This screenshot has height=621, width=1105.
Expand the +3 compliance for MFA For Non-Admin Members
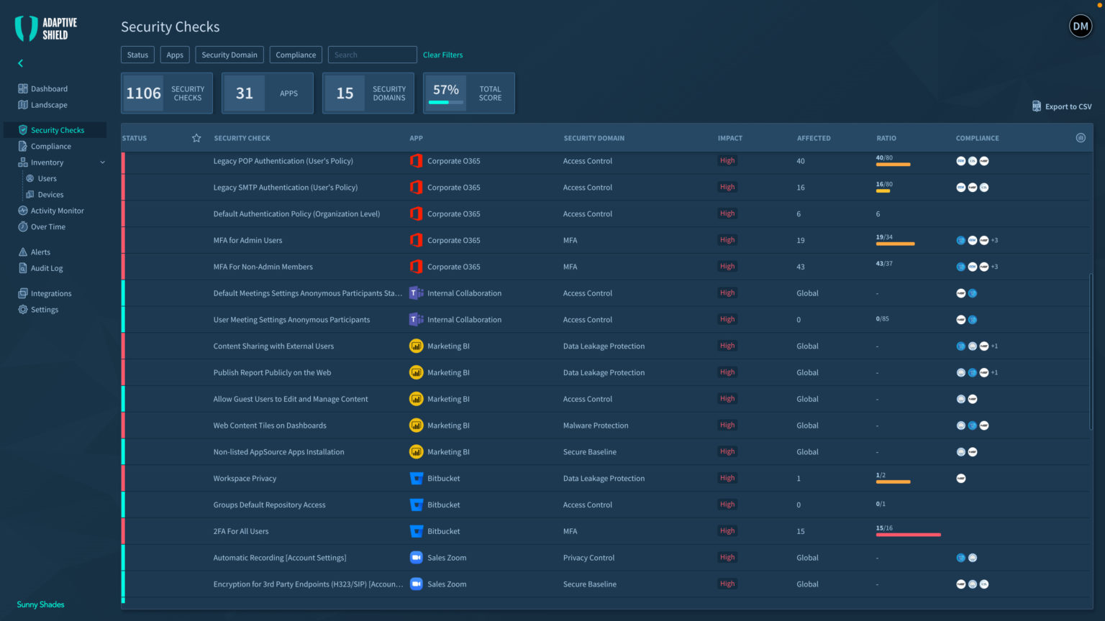[994, 267]
